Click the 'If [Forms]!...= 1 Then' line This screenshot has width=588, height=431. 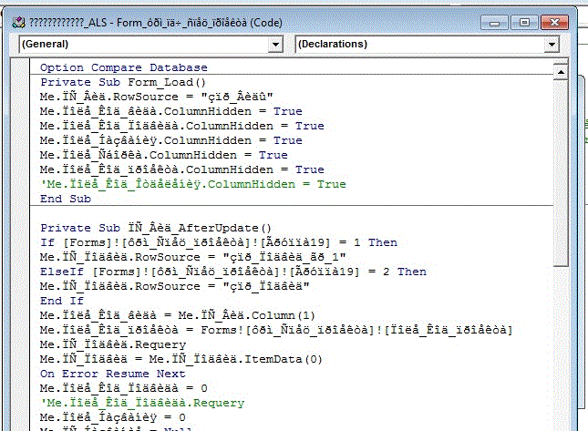219,242
